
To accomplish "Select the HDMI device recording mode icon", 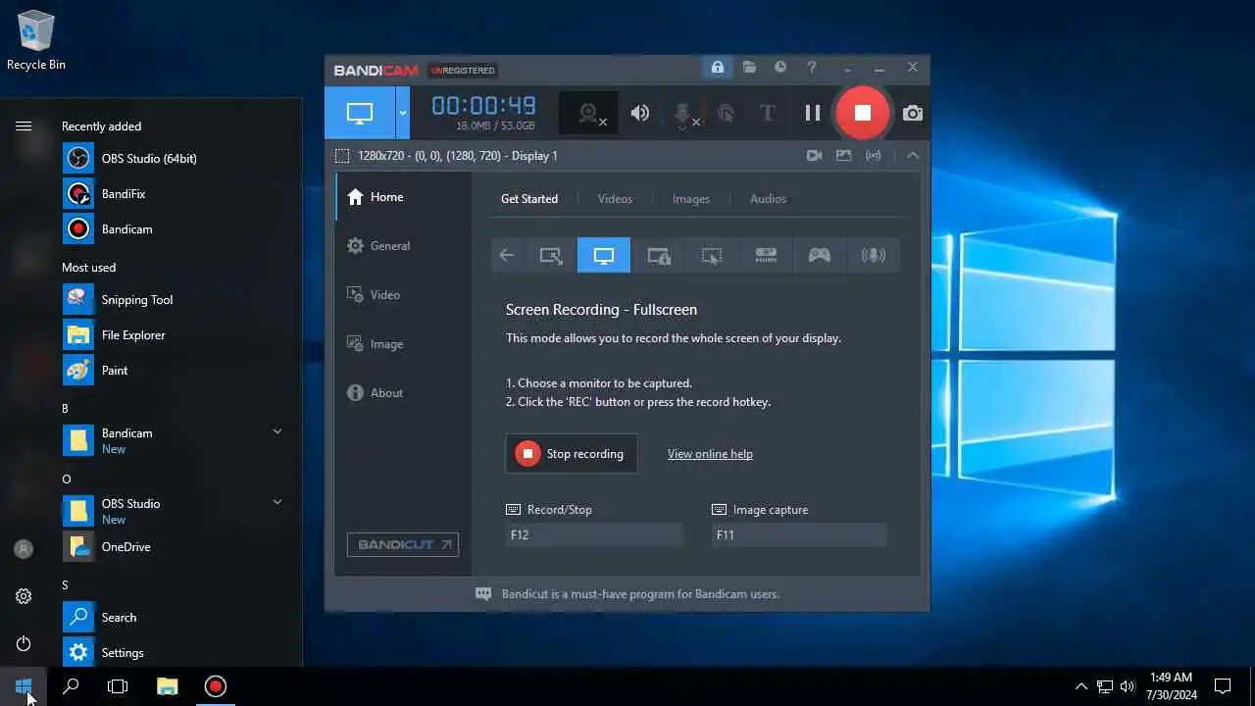I will (766, 256).
